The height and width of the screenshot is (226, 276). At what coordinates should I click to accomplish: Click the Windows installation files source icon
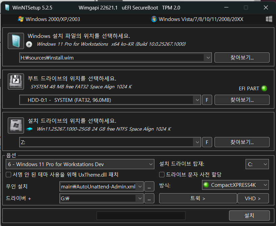(x=16, y=41)
